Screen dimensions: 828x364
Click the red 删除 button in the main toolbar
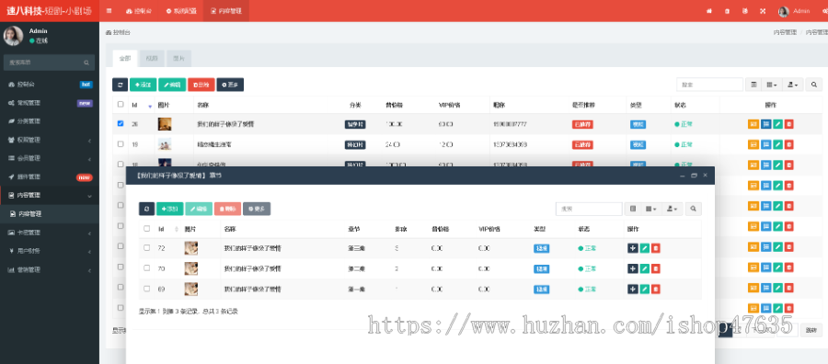201,85
